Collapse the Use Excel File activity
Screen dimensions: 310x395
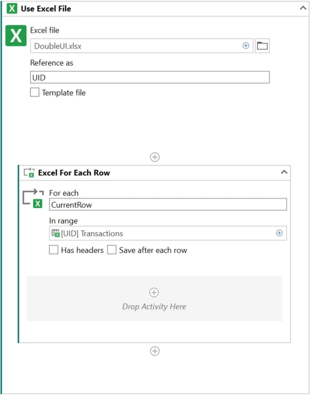303,8
